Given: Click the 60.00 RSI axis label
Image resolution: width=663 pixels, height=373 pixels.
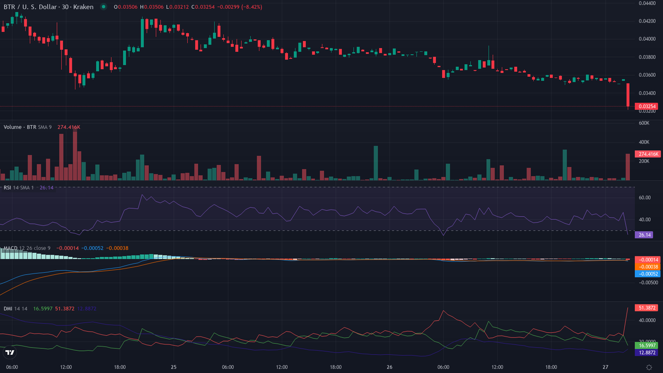Looking at the screenshot, I should click(x=645, y=197).
